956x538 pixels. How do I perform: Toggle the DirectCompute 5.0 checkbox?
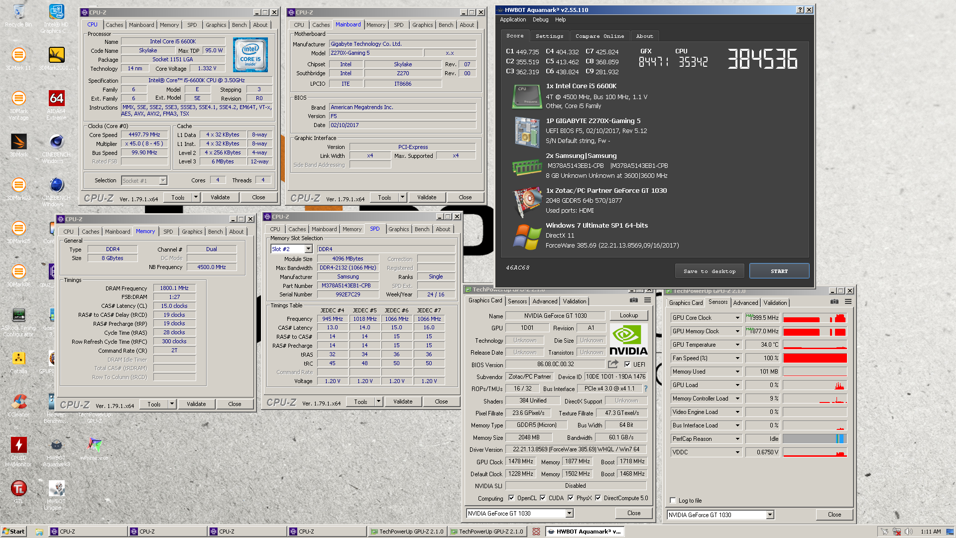(598, 498)
